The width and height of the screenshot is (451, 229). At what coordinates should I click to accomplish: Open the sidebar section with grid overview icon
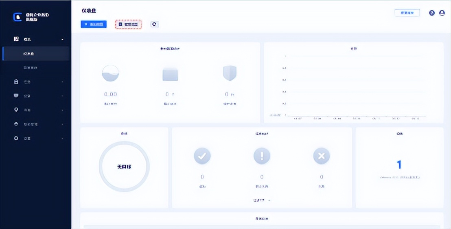pyautogui.click(x=36, y=39)
